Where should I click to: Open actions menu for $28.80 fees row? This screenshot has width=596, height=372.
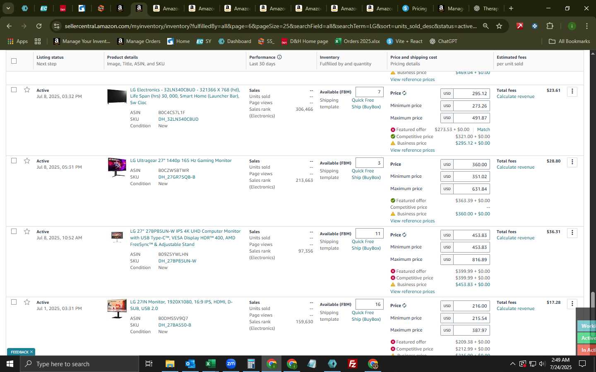572,162
